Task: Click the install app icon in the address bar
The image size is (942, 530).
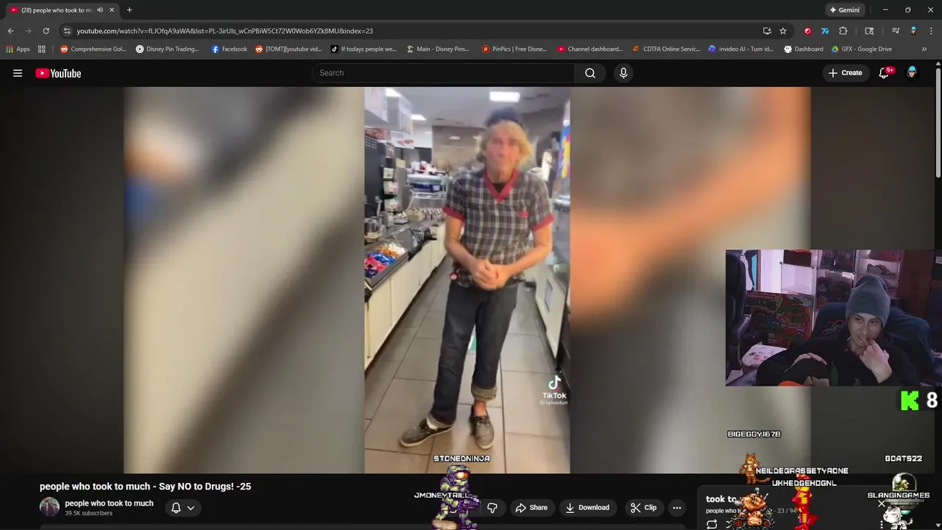Action: pos(767,31)
